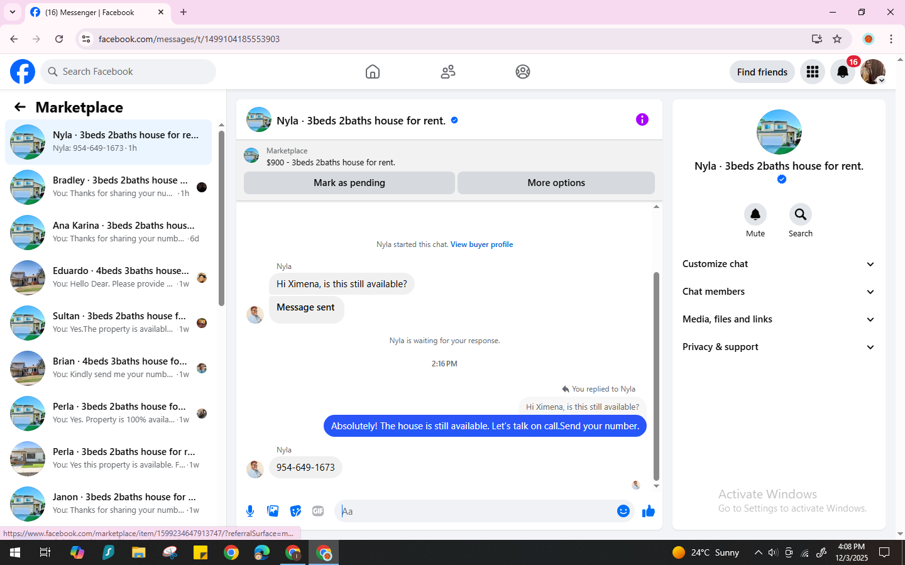Open Nyla 3beds 2baths conversation
905x565 pixels.
coord(108,142)
